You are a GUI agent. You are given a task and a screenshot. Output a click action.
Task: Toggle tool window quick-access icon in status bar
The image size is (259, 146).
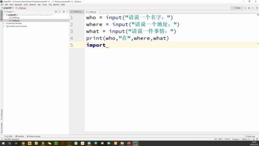[2, 139]
